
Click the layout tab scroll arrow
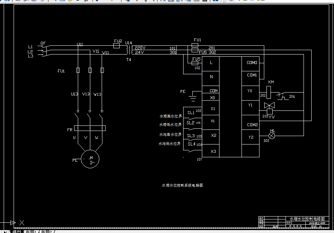click(5, 232)
